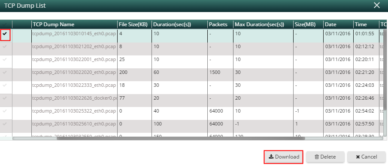Uncheck the tcpdump_20161103010145_eth0.pcap row checkbox
Viewport: 388px width, 165px height.
5,34
